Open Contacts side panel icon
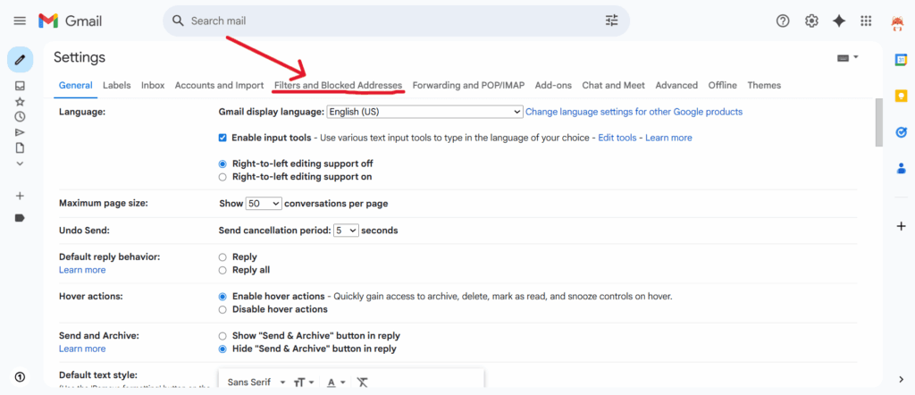Screen dimensions: 915x395 [x=901, y=169]
